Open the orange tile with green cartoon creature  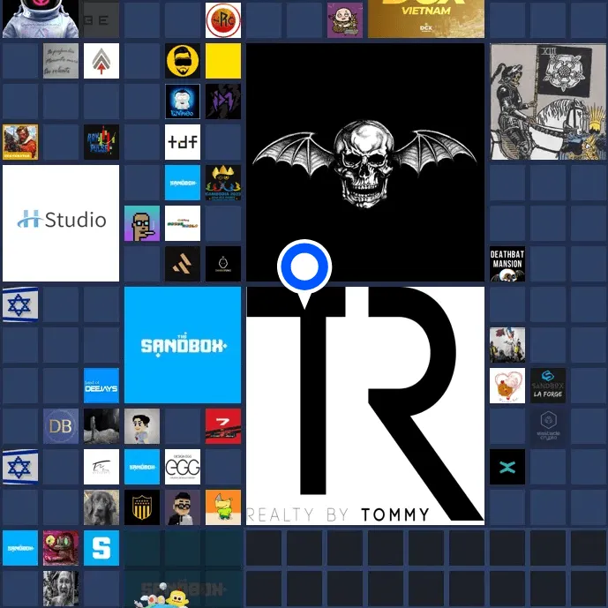click(x=223, y=507)
